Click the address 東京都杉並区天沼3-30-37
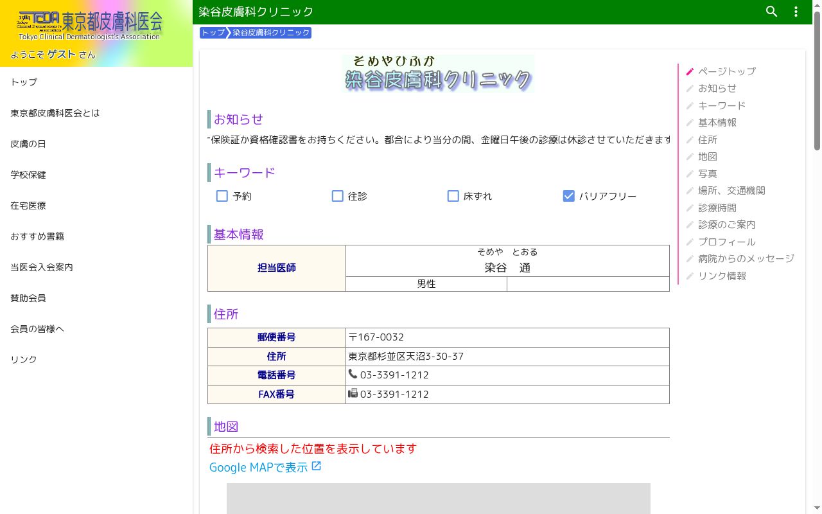 click(x=406, y=357)
